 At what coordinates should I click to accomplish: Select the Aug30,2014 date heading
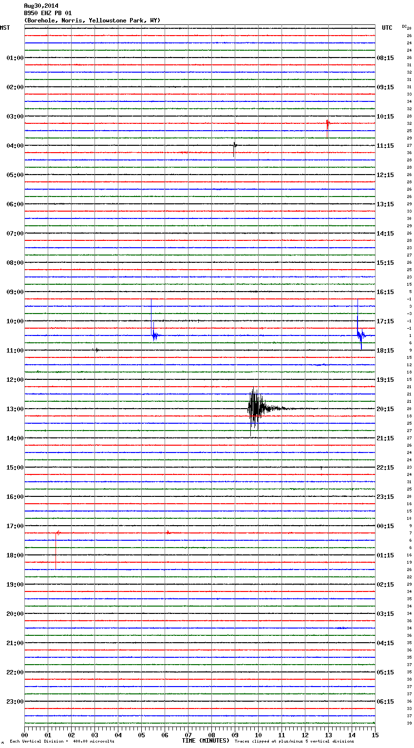point(41,6)
